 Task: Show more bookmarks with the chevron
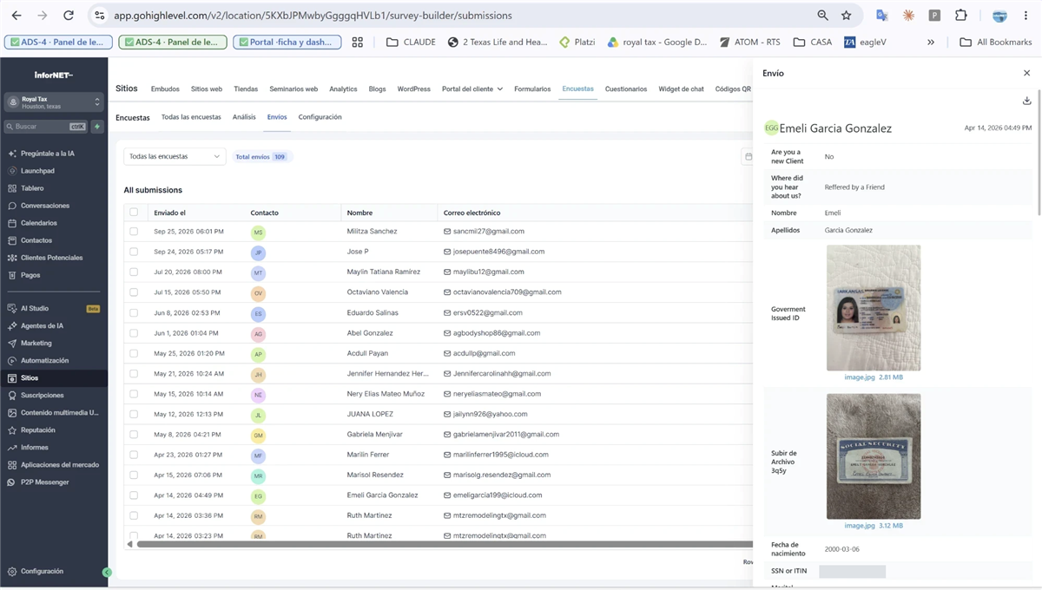[931, 42]
